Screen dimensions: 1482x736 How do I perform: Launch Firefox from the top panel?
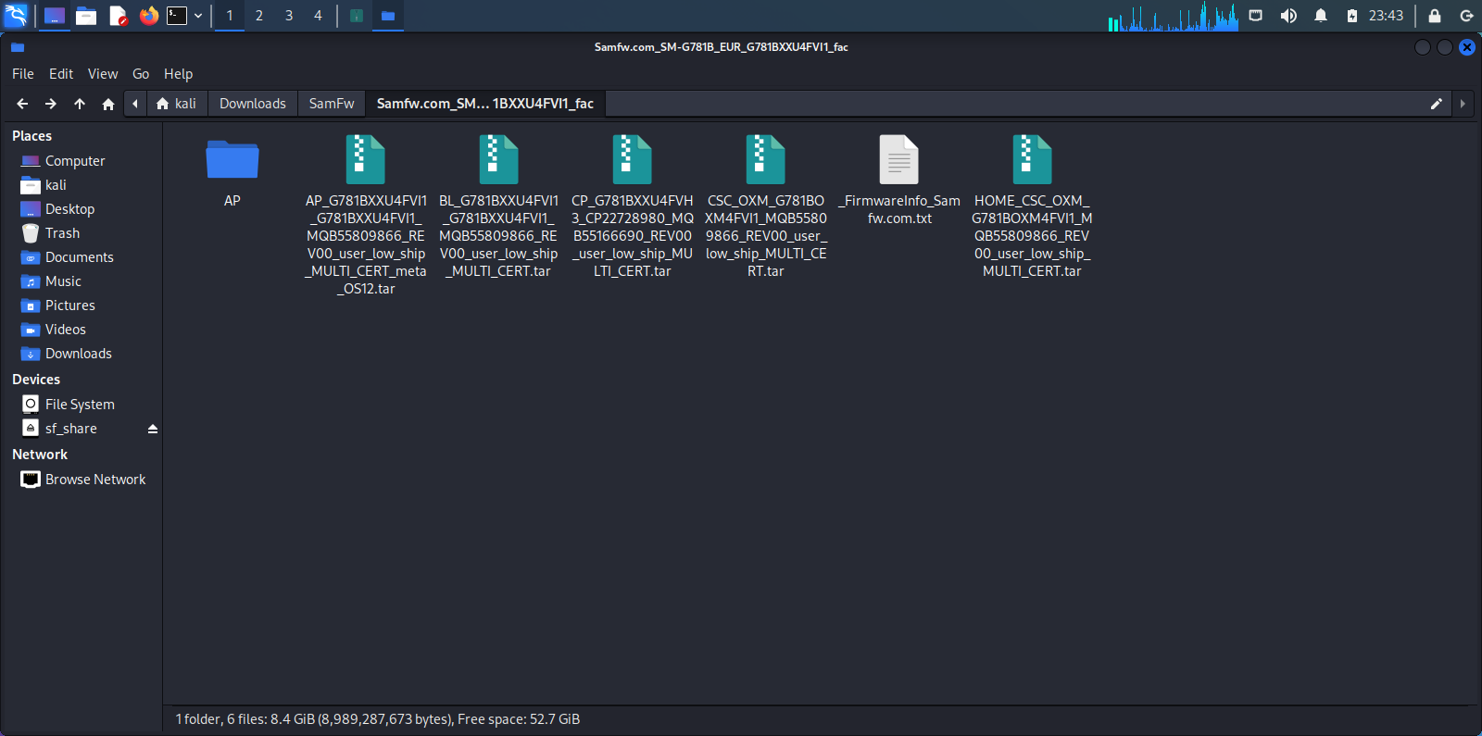tap(148, 16)
